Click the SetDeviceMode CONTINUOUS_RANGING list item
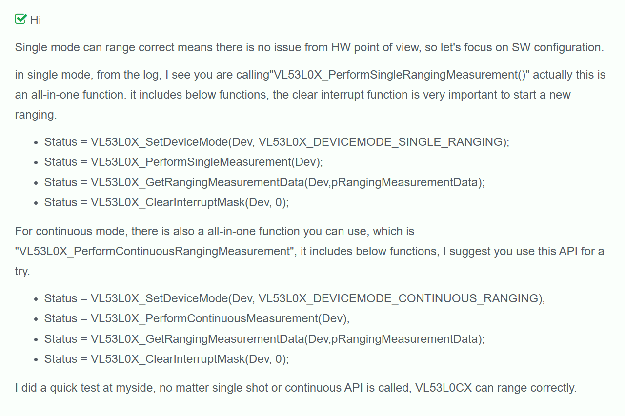 295,298
